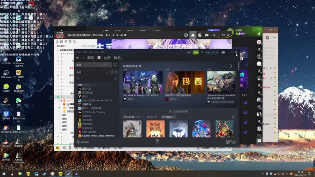The width and height of the screenshot is (315, 177).
Task: Click the share icon in YY window
Action: (x=121, y=35)
